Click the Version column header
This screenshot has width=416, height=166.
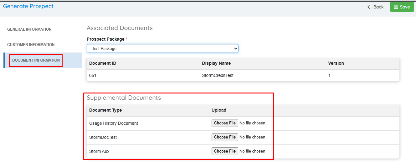coord(336,63)
